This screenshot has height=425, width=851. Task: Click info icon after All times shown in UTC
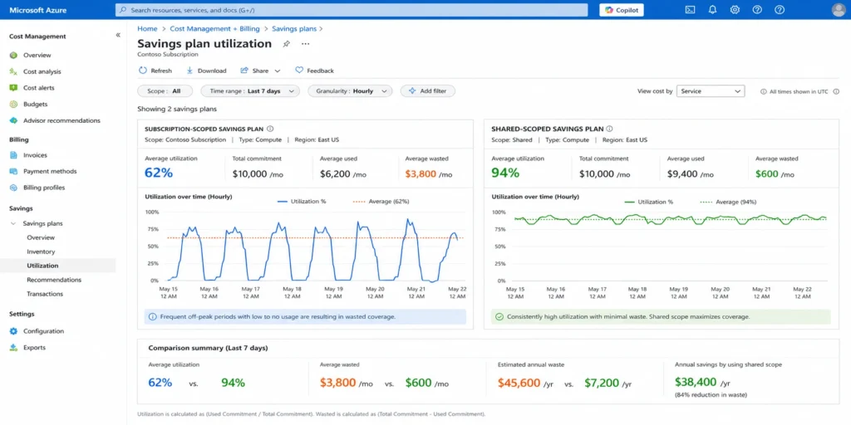tap(836, 91)
